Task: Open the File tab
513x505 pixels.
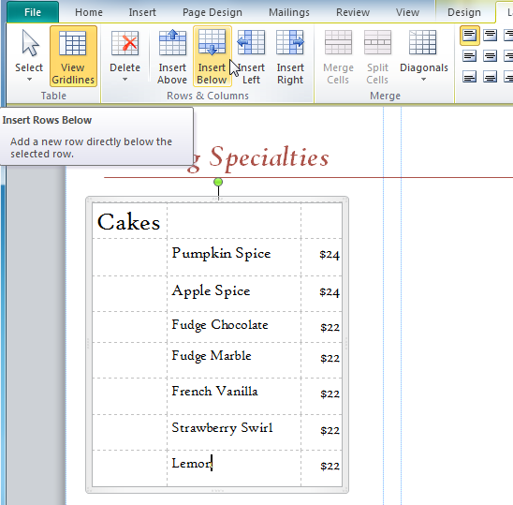Action: pos(33,12)
